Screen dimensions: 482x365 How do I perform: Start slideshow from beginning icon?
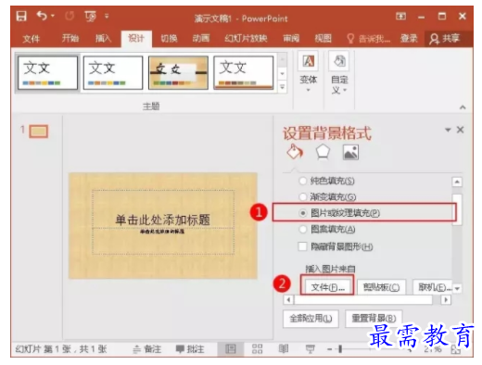90,16
